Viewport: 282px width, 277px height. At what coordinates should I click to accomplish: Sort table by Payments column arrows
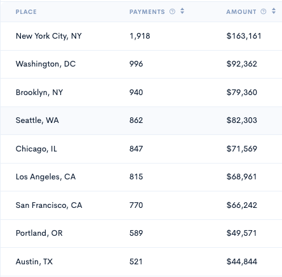coord(182,11)
